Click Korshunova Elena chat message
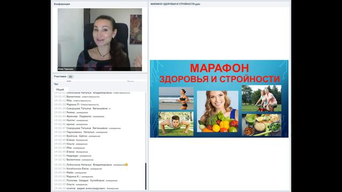 tap(78, 169)
